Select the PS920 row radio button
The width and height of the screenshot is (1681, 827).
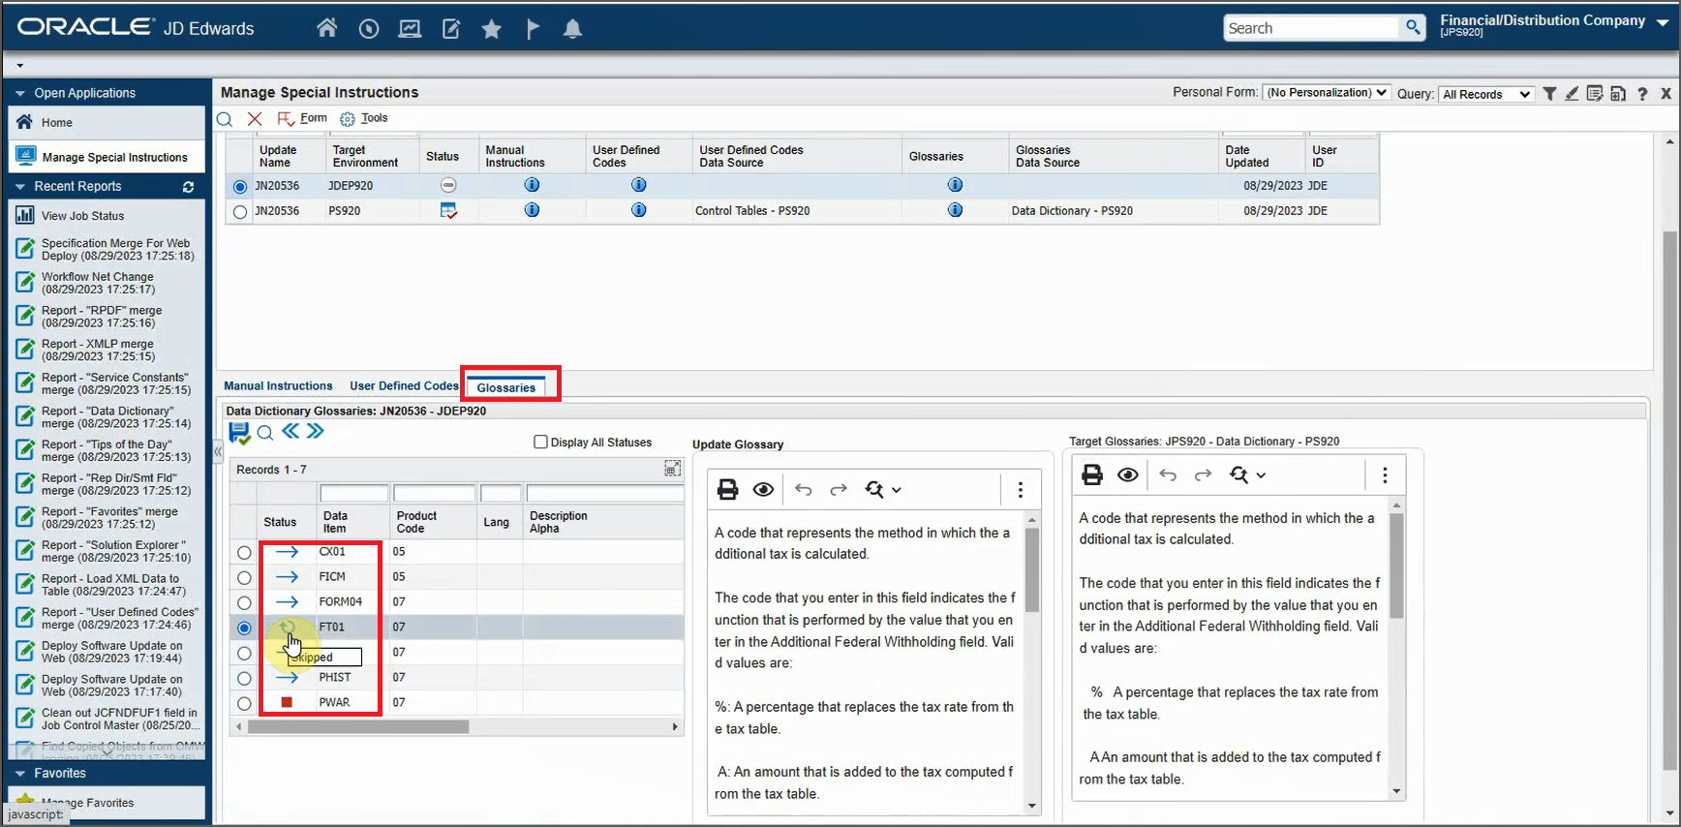tap(240, 211)
